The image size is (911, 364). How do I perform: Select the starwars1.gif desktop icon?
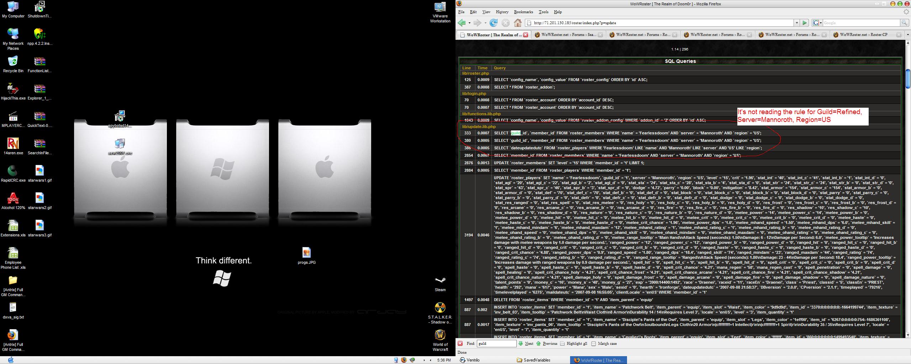[x=40, y=174]
